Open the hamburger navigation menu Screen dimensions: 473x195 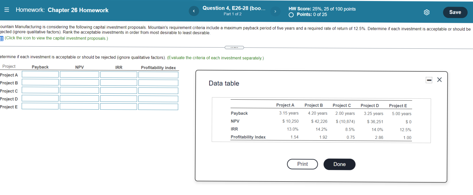(x=7, y=10)
